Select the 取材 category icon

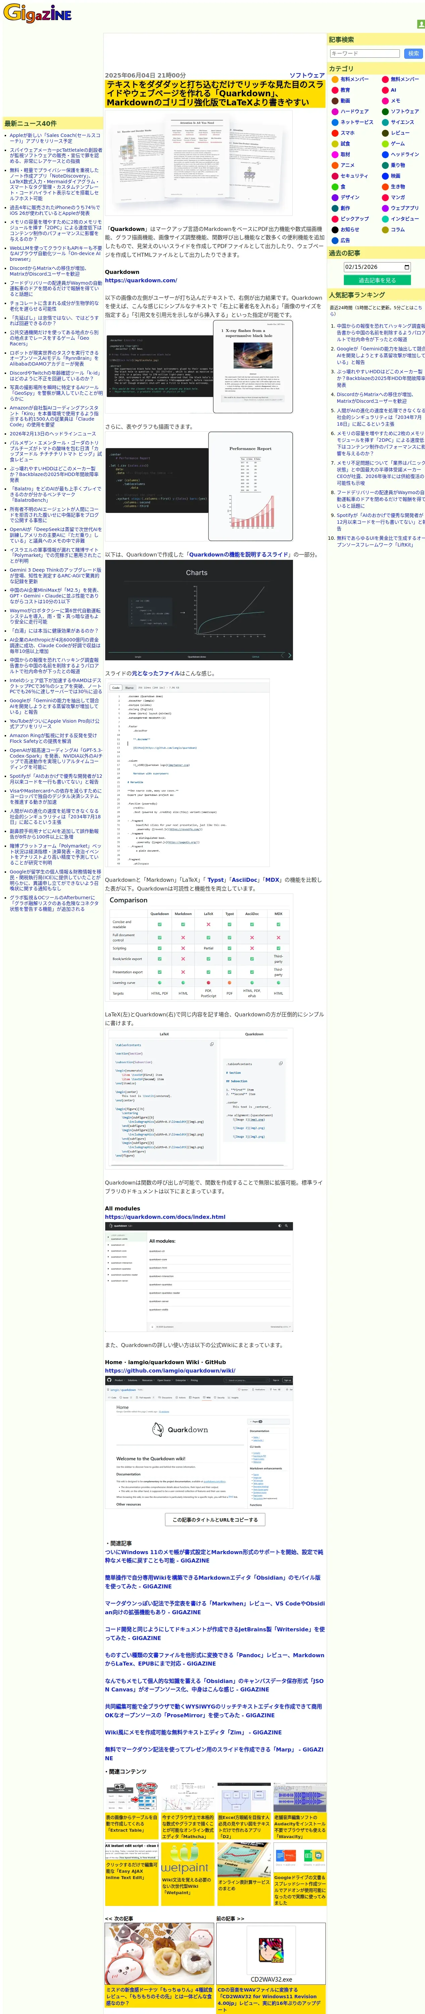tap(335, 155)
